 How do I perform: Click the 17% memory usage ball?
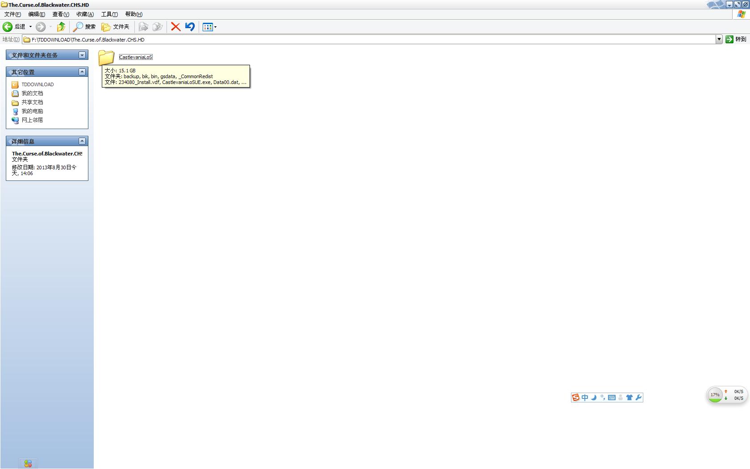(715, 395)
